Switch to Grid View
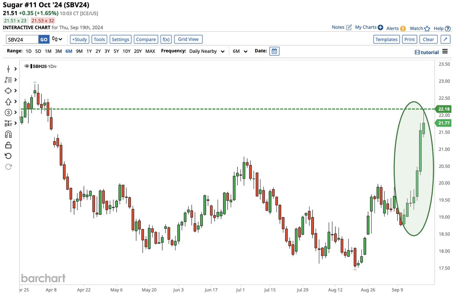 coord(188,39)
